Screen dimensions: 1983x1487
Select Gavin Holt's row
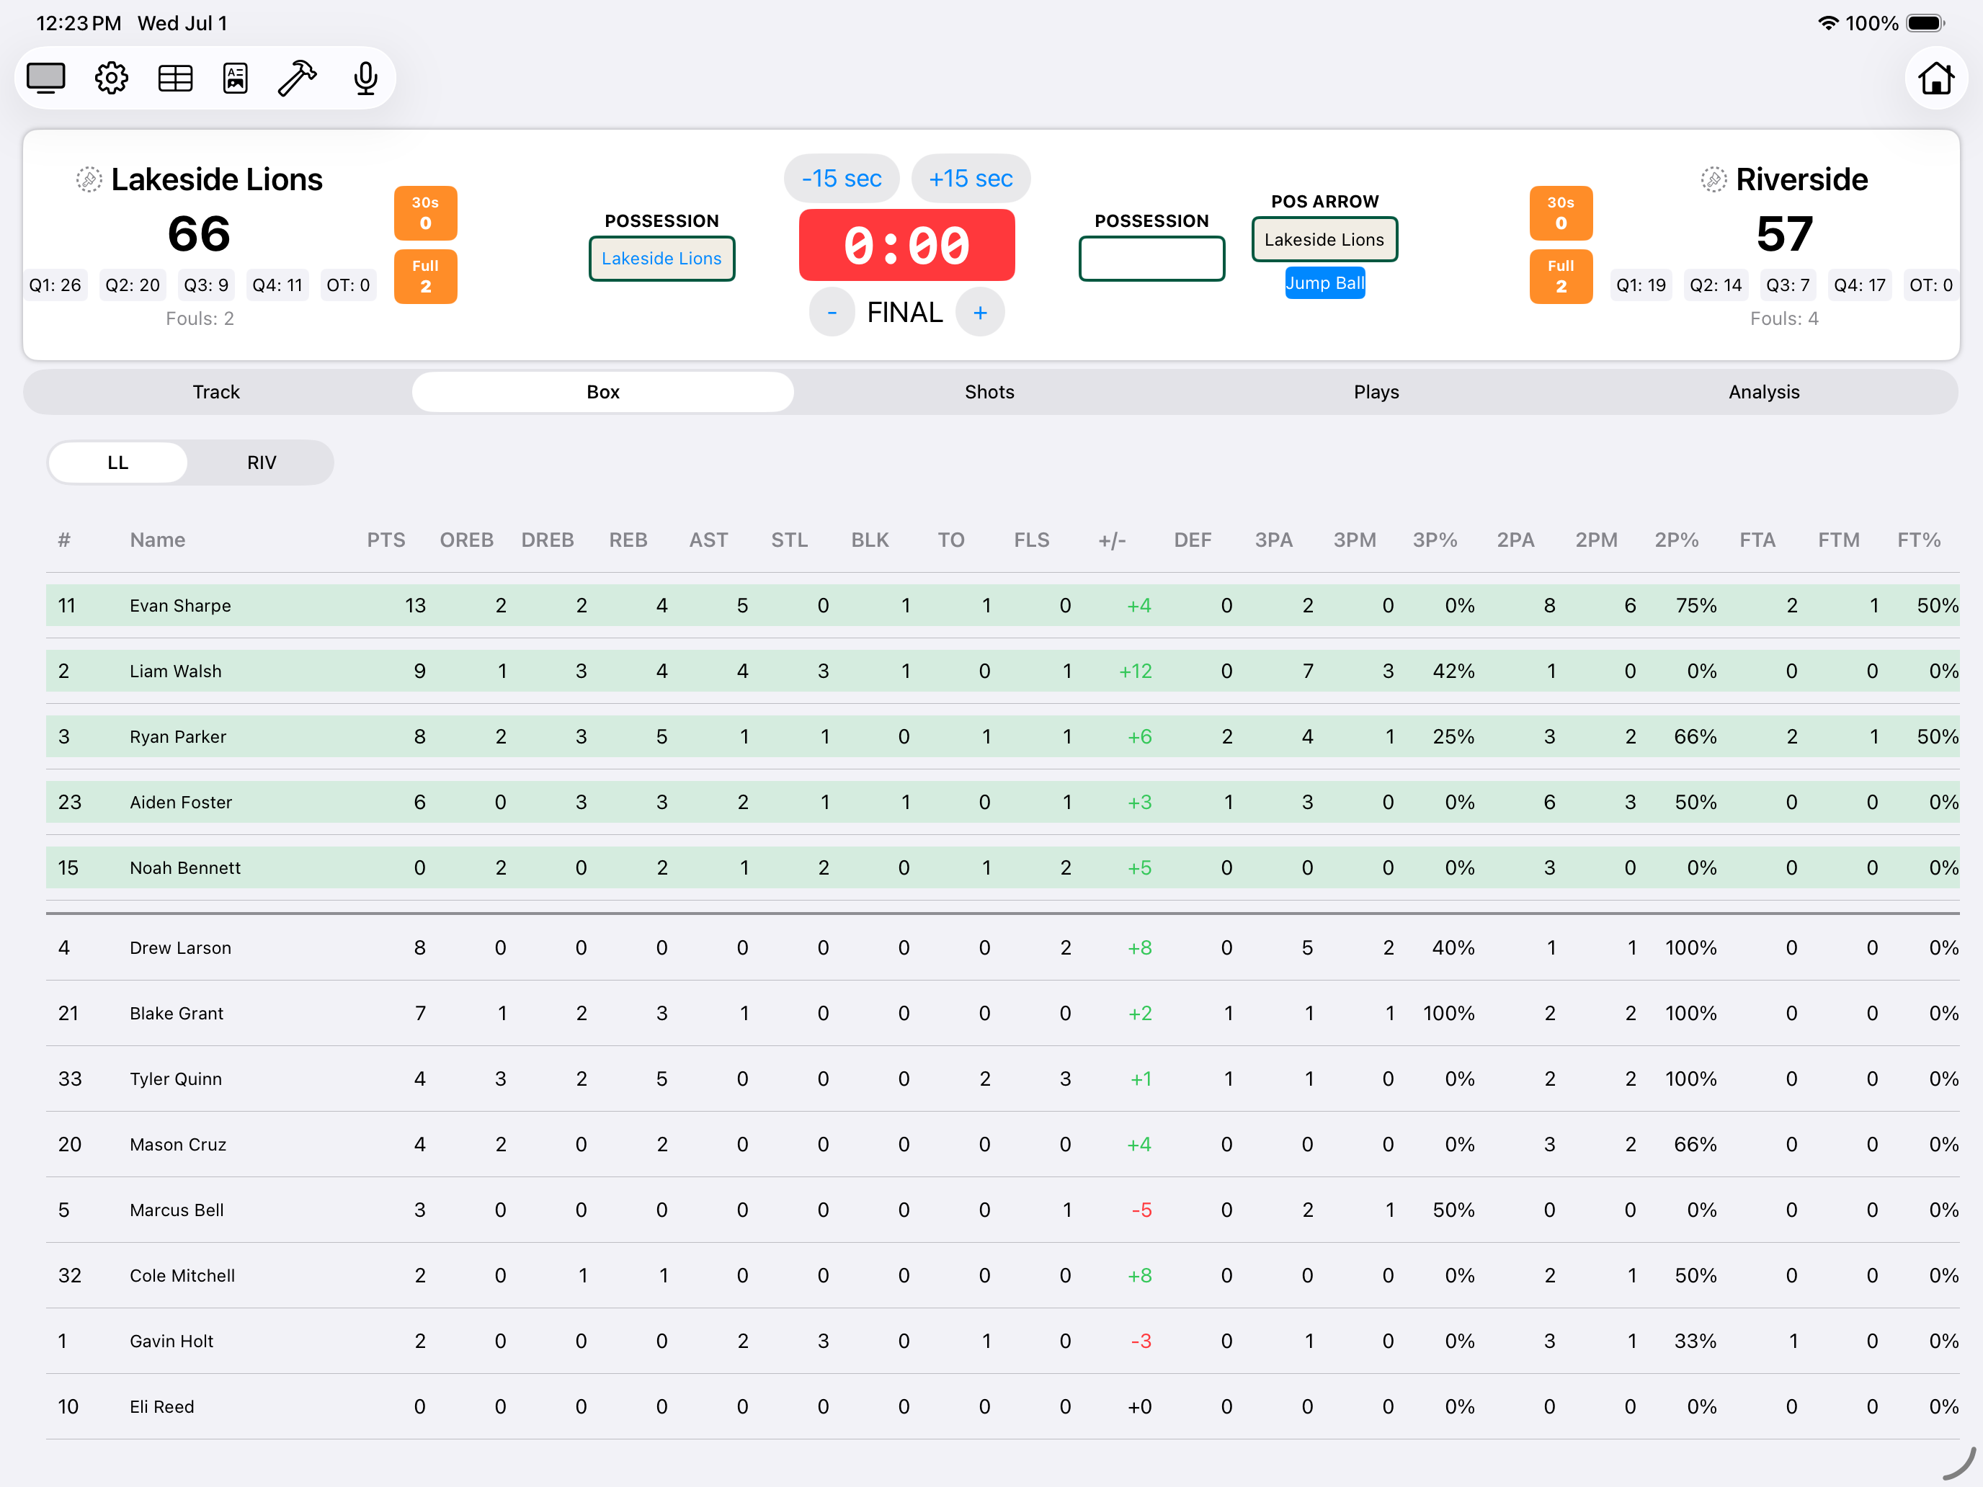[1002, 1340]
